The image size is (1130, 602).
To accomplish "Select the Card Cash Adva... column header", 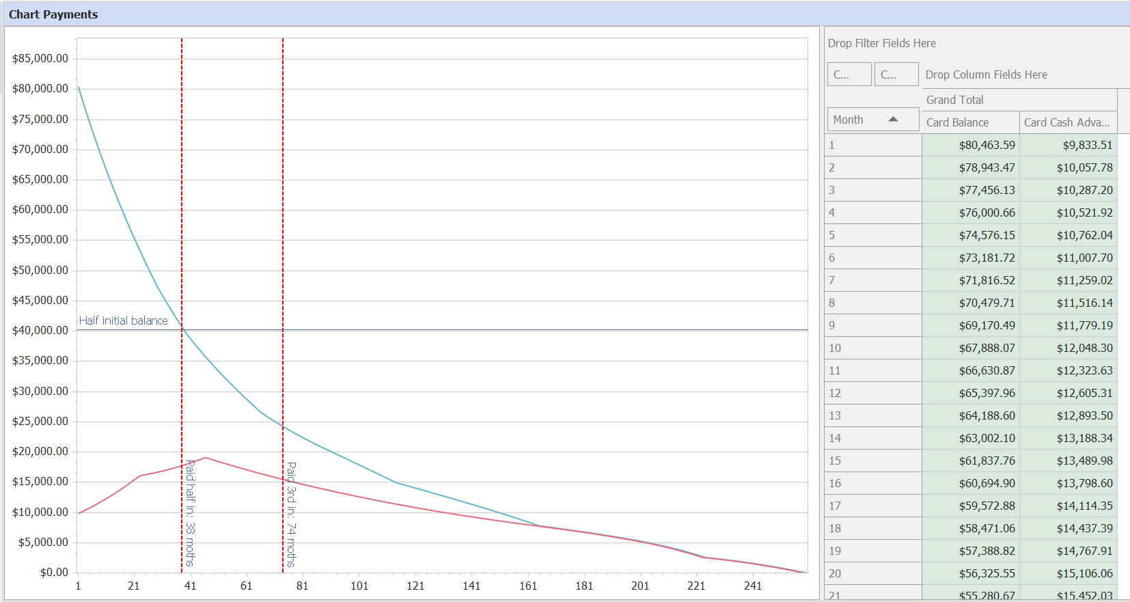I will pos(1067,122).
